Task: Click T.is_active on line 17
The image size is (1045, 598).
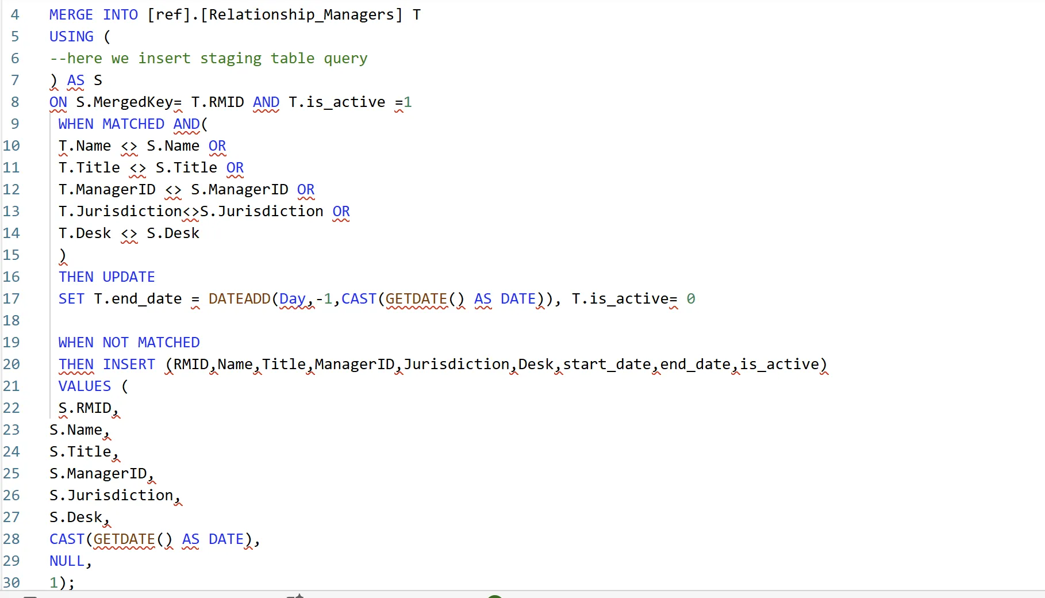Action: click(620, 298)
